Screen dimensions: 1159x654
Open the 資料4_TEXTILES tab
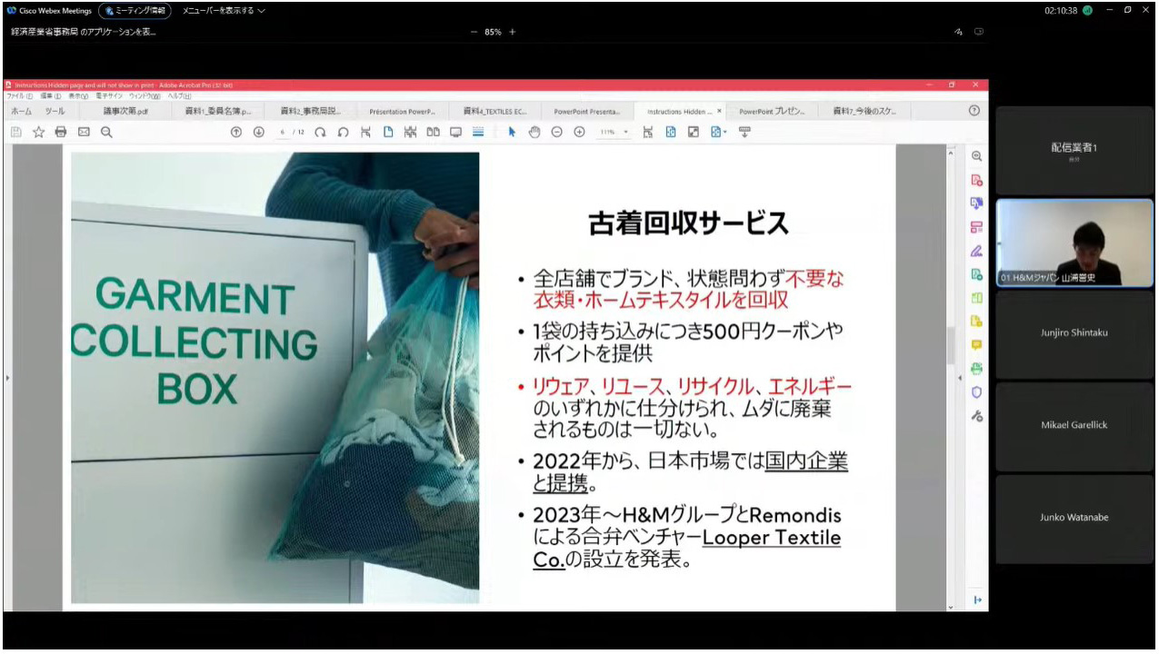tap(495, 111)
